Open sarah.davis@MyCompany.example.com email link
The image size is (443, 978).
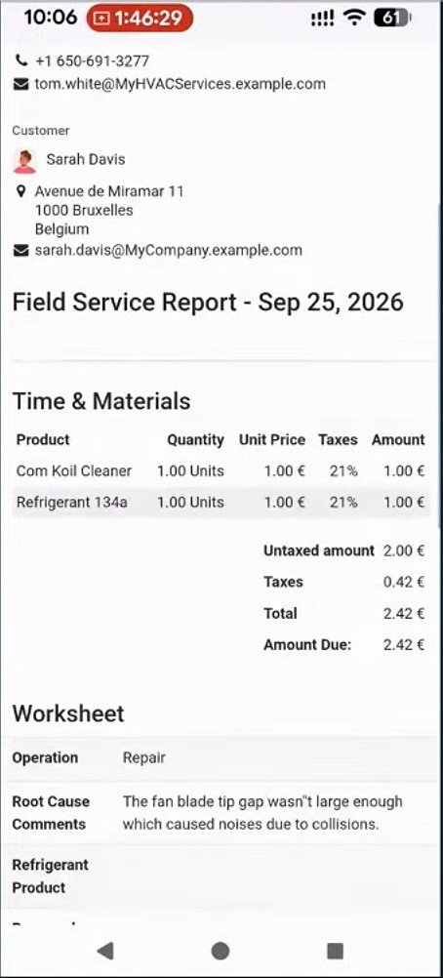(169, 251)
